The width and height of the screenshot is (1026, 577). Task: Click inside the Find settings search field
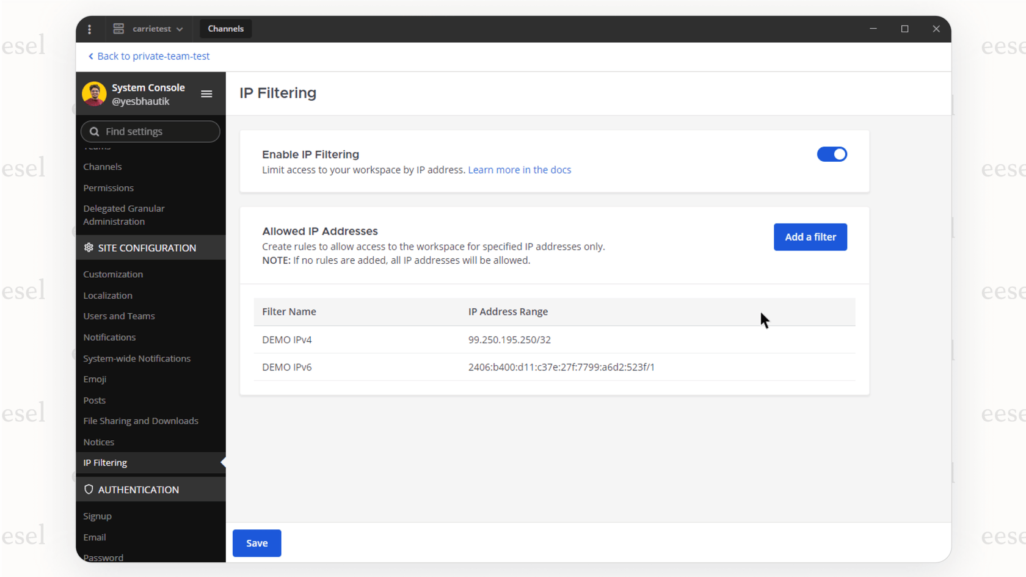pyautogui.click(x=150, y=131)
